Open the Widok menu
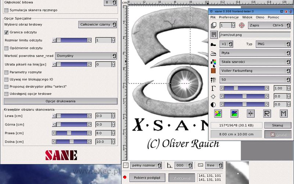Image resolution: width=294 pixels, height=184 pixels. (x=247, y=17)
